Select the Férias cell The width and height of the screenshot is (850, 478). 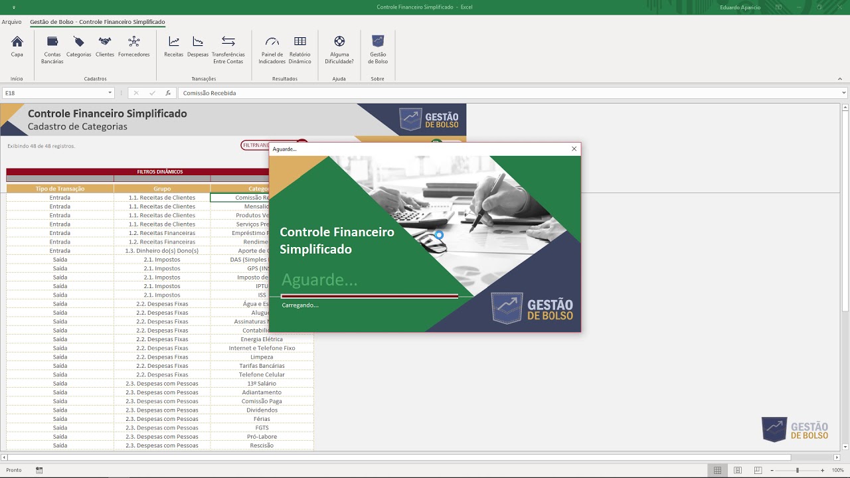pos(262,419)
